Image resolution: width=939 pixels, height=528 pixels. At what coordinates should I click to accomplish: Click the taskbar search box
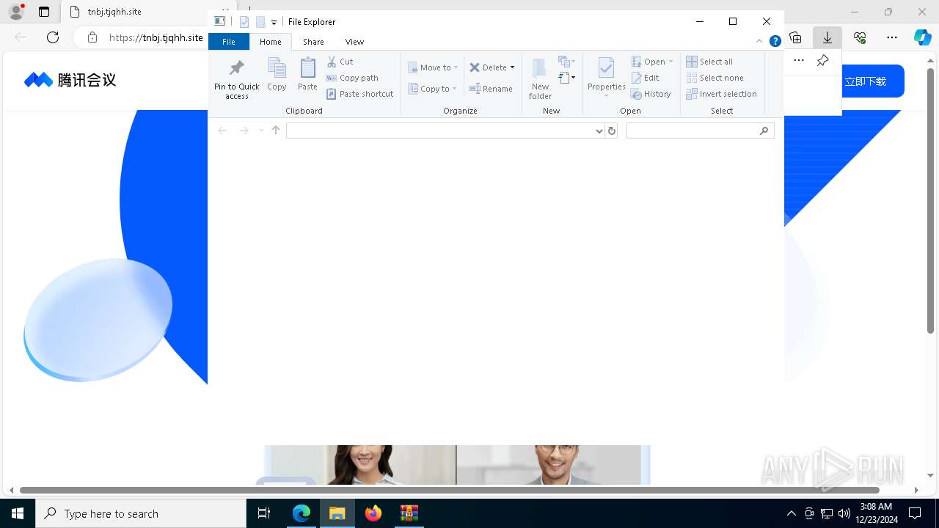141,513
